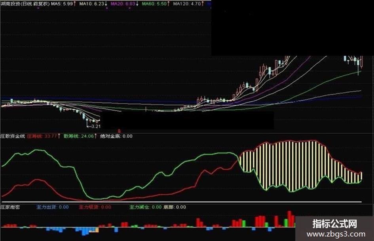The height and width of the screenshot is (241, 374).
Task: Click the 庄散资金线 indicator name
Action: coord(13,136)
